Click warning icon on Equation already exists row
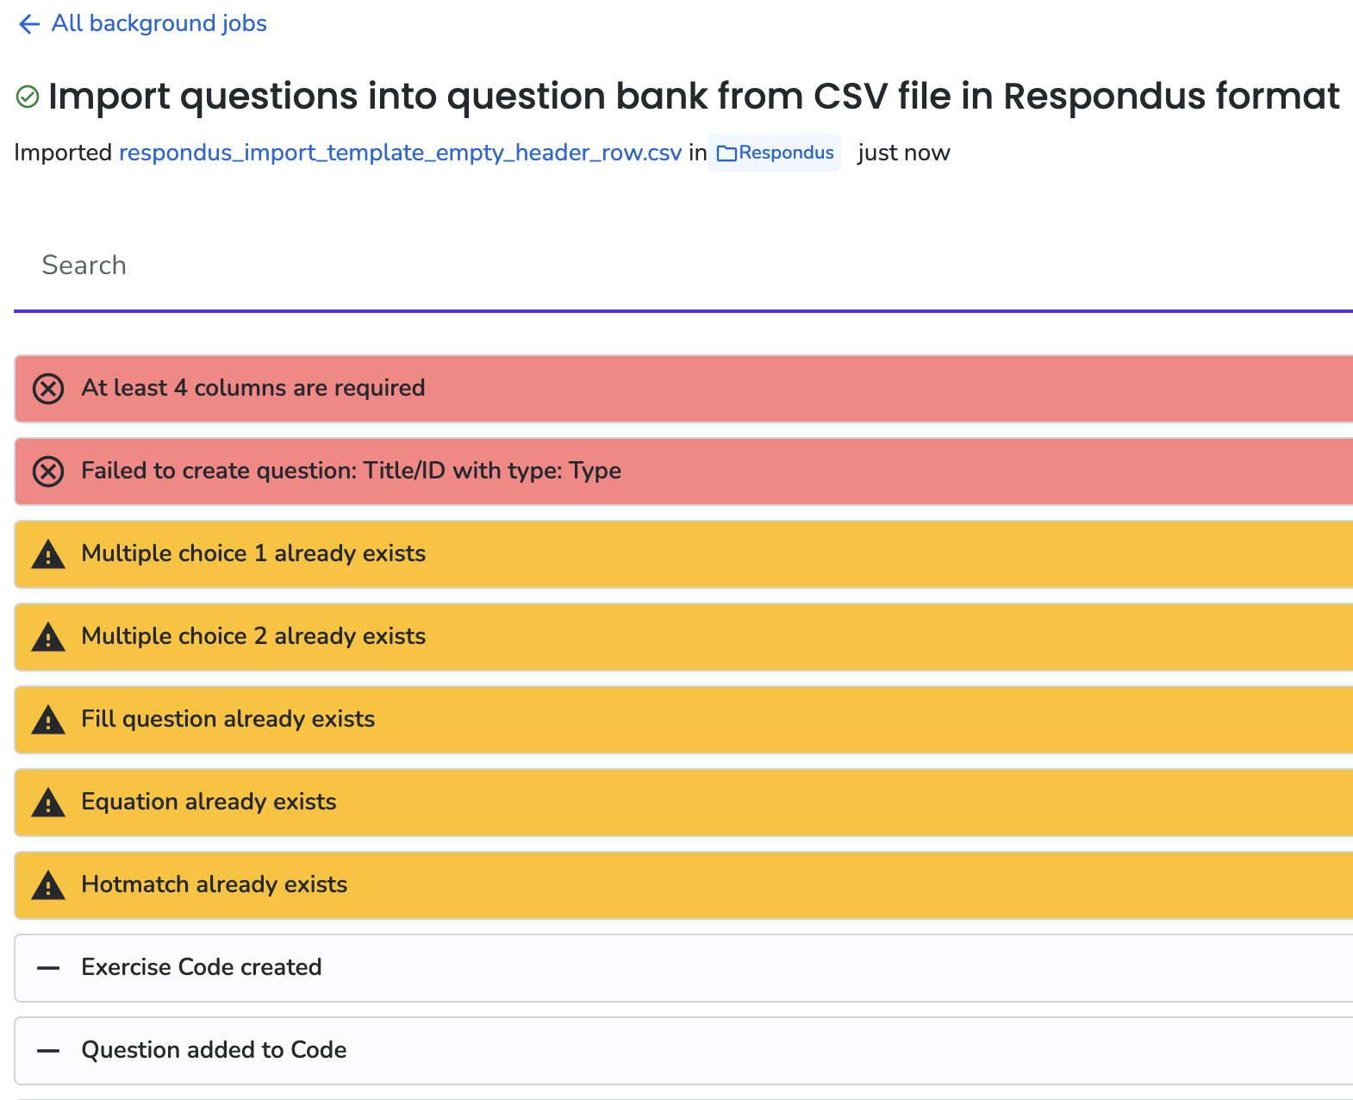1353x1100 pixels. pos(48,803)
